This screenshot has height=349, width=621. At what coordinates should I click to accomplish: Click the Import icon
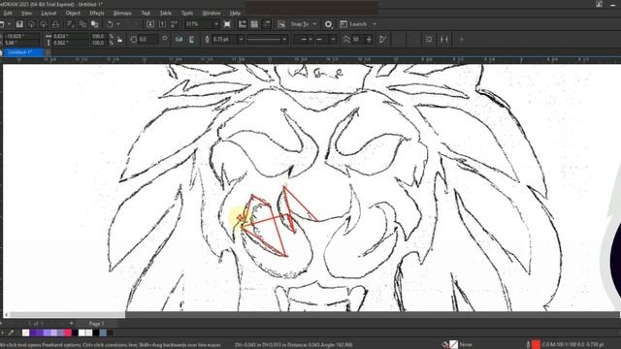point(150,24)
